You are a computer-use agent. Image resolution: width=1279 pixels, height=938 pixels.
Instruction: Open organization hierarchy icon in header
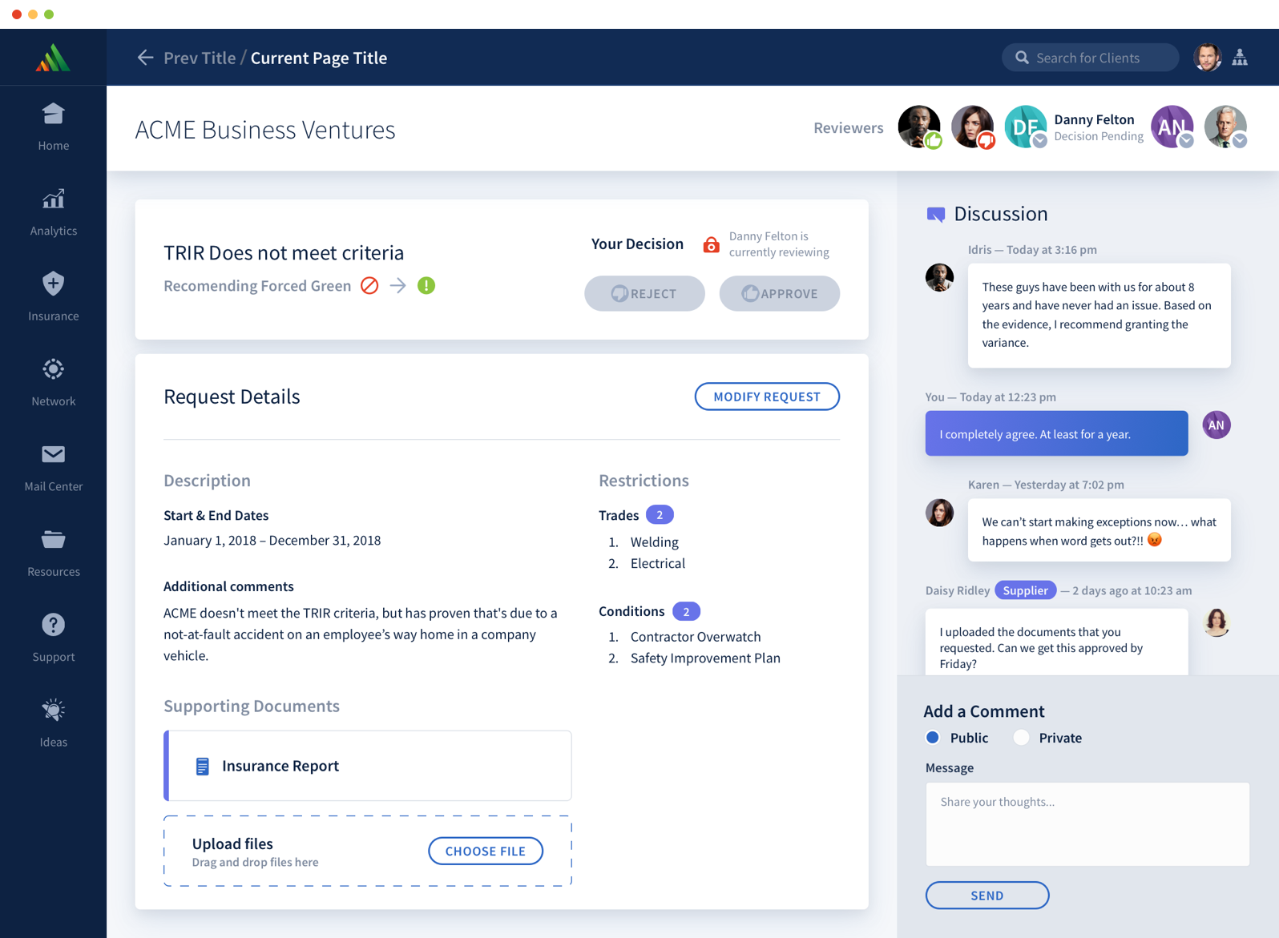[x=1240, y=58]
